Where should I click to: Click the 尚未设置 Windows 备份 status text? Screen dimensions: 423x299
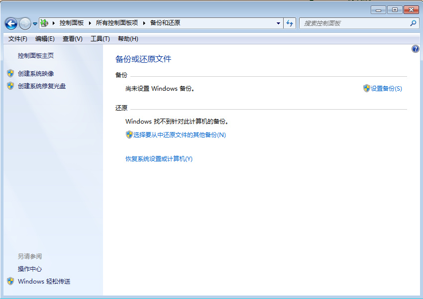[160, 88]
